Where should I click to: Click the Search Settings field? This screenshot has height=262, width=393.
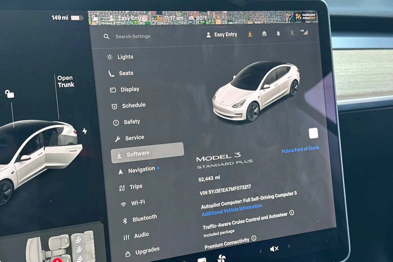click(x=133, y=37)
